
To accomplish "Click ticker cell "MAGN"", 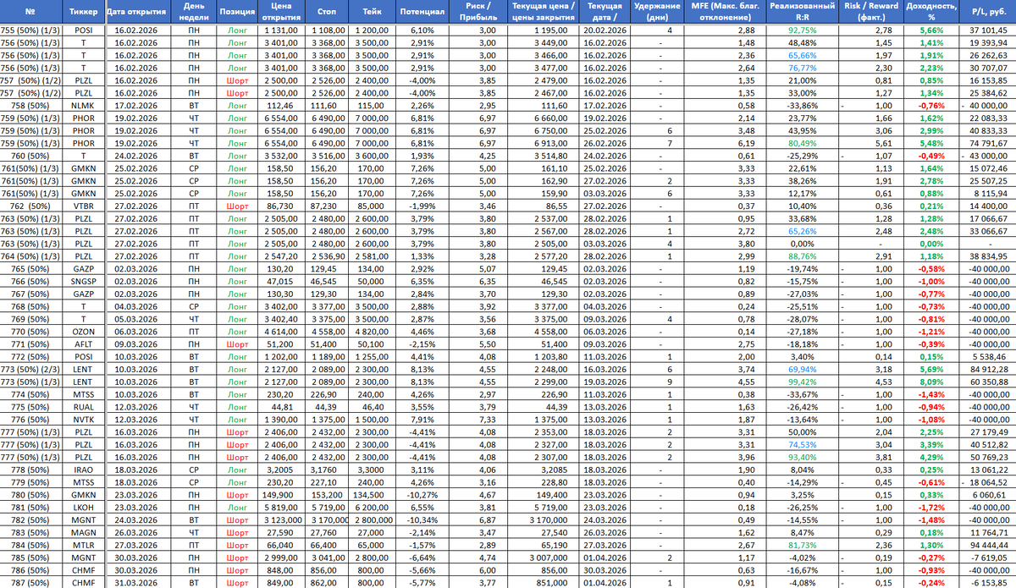I will pos(83,532).
